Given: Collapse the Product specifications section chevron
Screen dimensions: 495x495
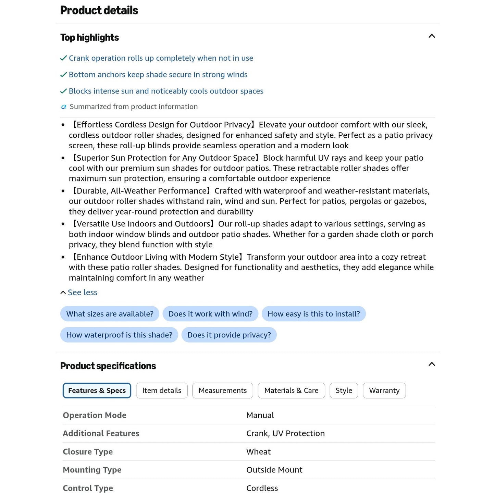Looking at the screenshot, I should [432, 364].
